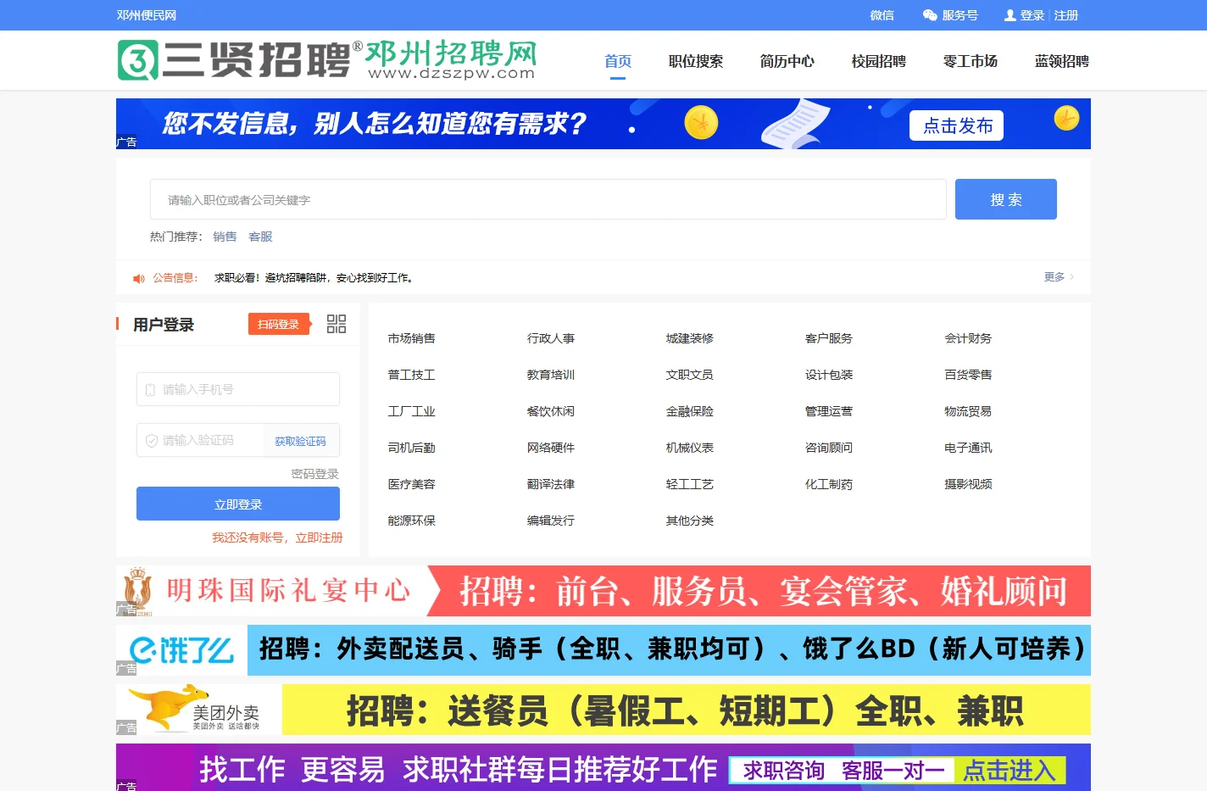The height and width of the screenshot is (791, 1207).
Task: Focus the phone number input field
Action: pyautogui.click(x=238, y=389)
